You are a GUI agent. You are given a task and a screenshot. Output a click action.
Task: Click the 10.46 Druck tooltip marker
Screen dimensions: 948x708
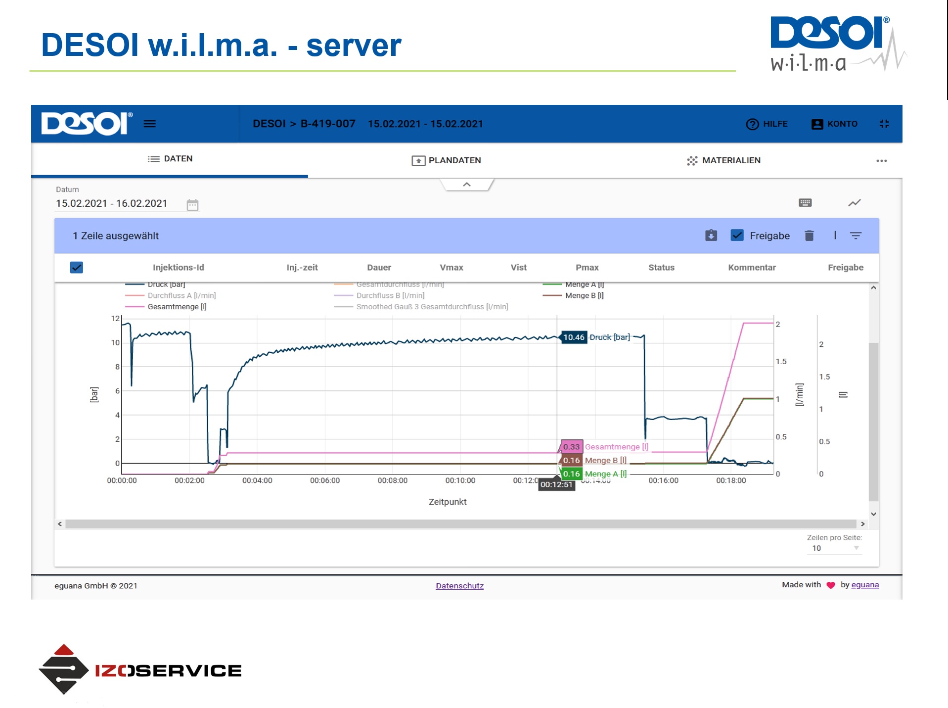coord(574,337)
